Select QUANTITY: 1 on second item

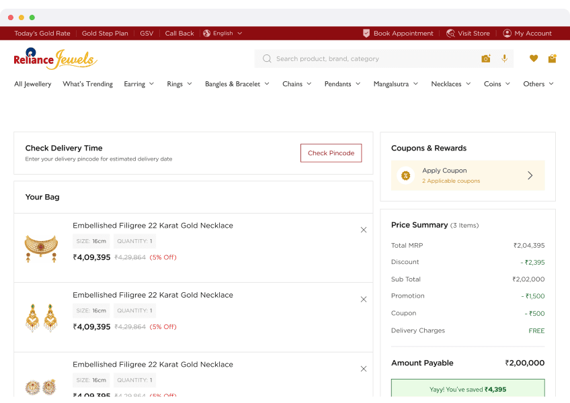point(134,310)
